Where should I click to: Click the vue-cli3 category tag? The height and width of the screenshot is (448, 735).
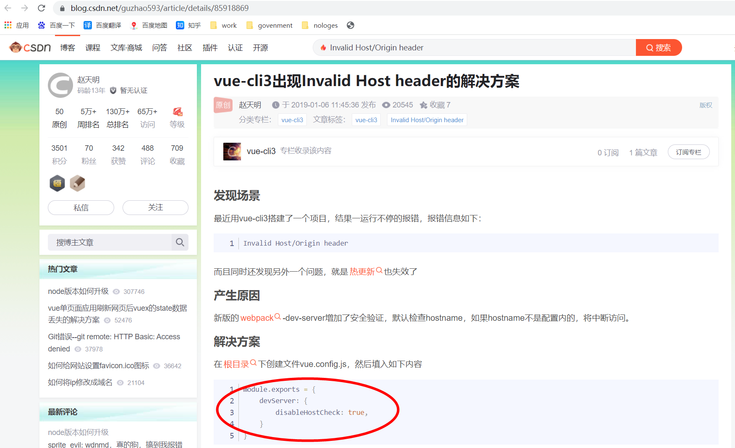[x=292, y=120]
